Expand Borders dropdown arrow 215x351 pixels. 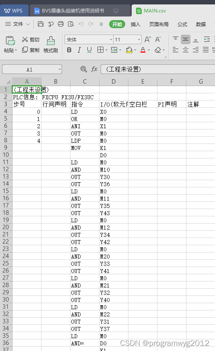pos(106,50)
